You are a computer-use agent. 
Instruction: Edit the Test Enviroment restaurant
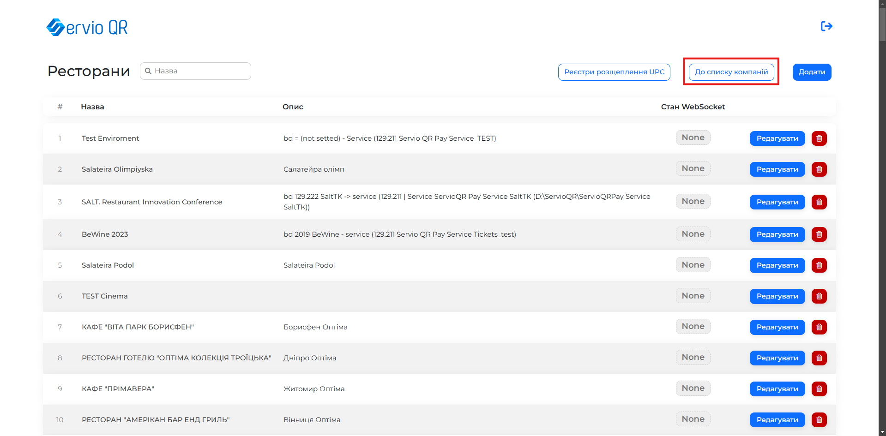[777, 138]
